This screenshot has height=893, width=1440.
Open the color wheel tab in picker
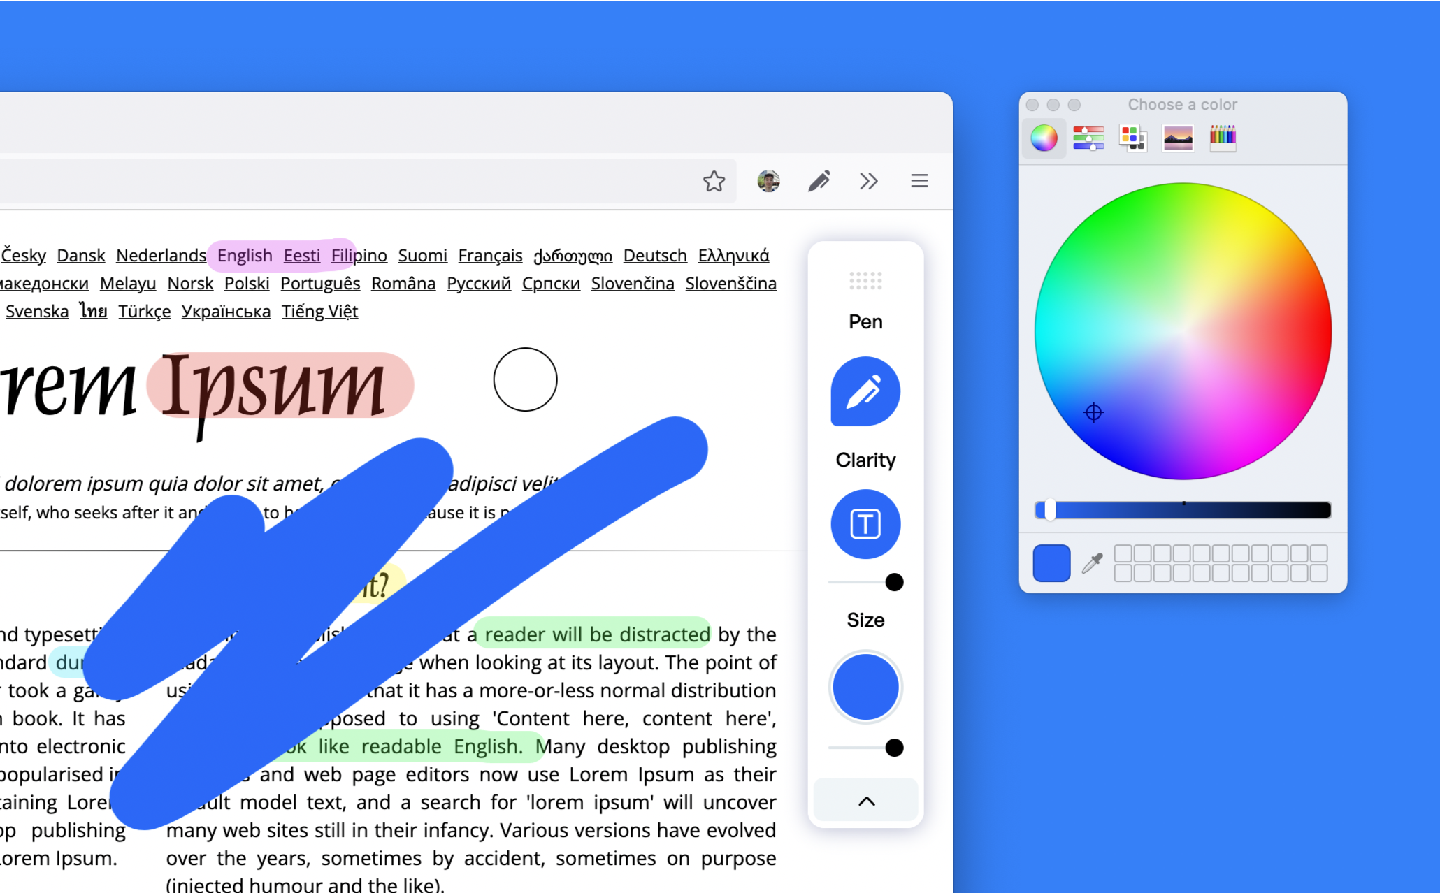[x=1044, y=136]
